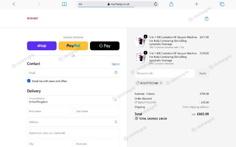This screenshot has width=236, height=147.
Task: Go back with Safari back arrow
Action: pyautogui.click(x=14, y=4)
